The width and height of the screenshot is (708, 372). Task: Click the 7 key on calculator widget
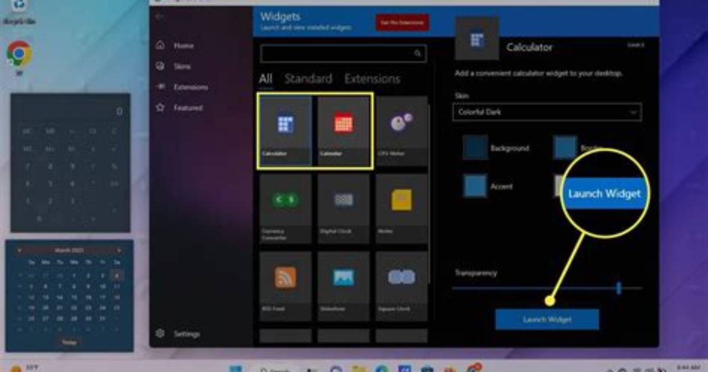28,167
